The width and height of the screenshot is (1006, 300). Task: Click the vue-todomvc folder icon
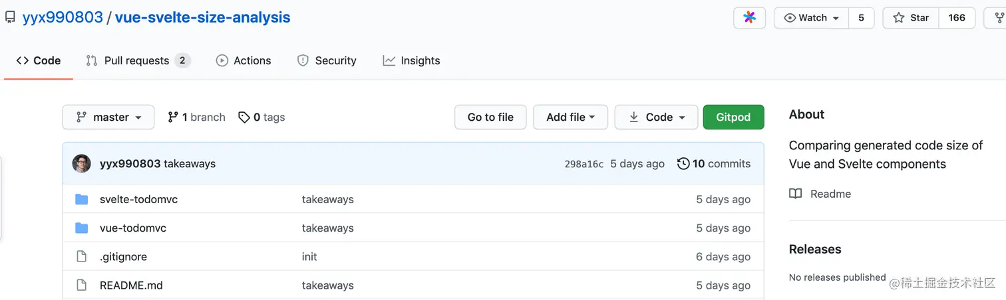click(82, 228)
